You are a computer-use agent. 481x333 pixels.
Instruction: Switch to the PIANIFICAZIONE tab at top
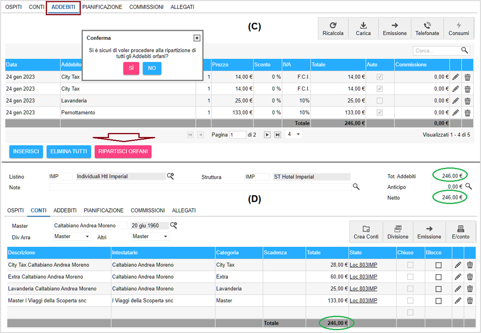(x=102, y=7)
